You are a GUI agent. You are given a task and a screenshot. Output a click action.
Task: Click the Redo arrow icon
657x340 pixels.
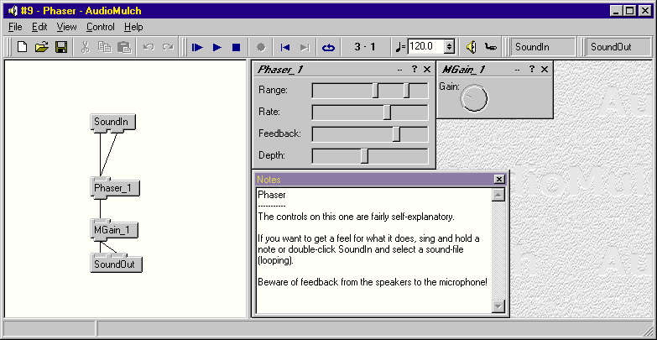tap(168, 47)
